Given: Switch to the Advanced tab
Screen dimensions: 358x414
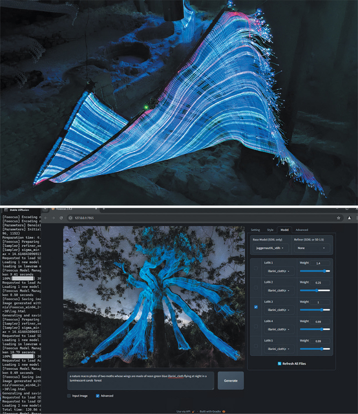Looking at the screenshot, I should (302, 230).
